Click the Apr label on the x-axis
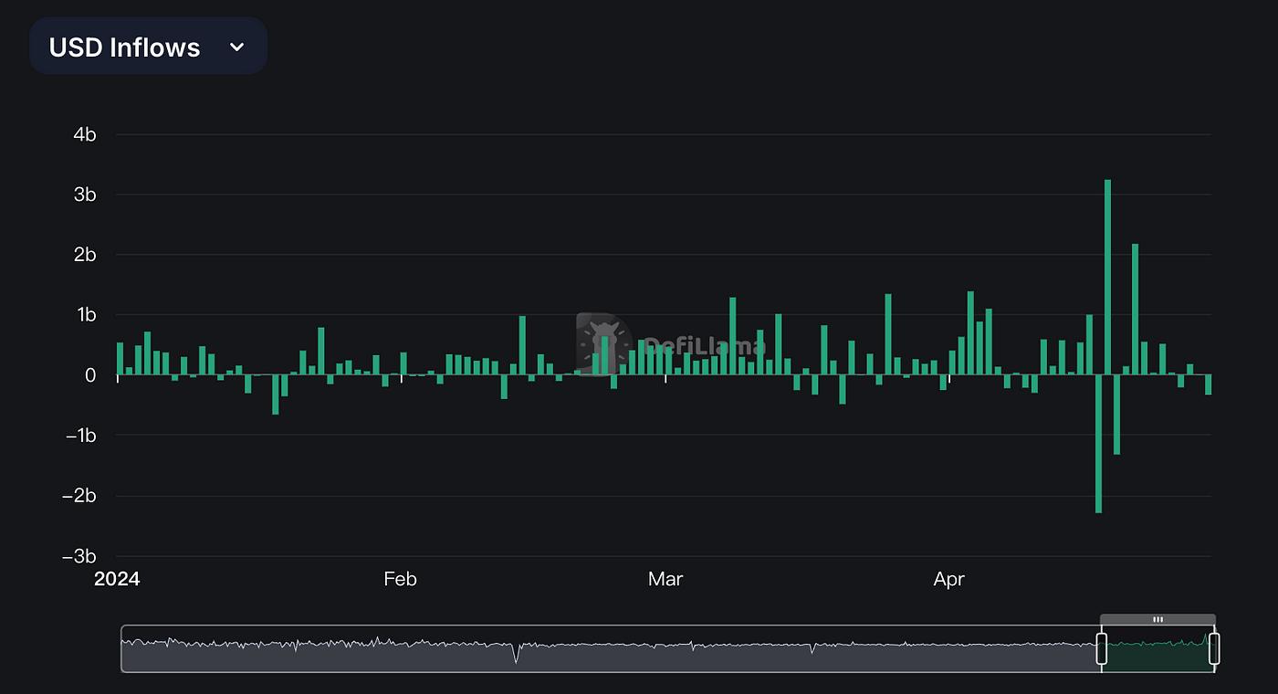 click(949, 579)
